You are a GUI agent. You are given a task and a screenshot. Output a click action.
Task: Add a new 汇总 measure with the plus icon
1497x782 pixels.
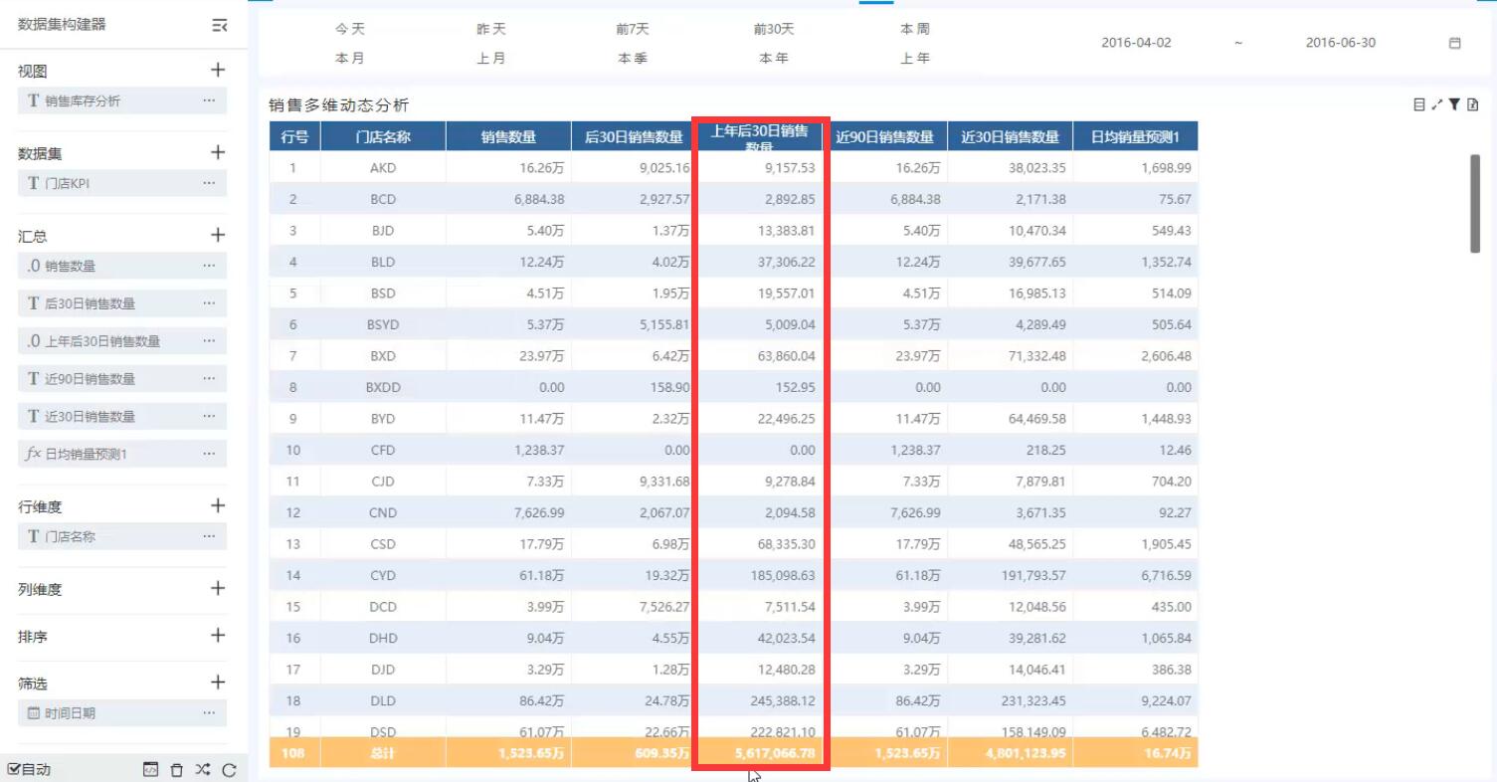click(x=218, y=235)
